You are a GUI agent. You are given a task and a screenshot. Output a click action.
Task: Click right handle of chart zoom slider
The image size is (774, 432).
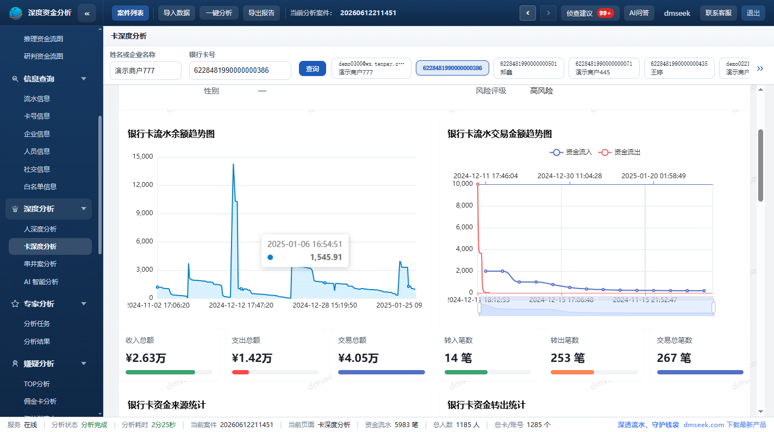pos(713,308)
